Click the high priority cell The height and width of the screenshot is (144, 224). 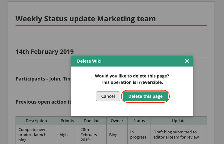pos(64,135)
